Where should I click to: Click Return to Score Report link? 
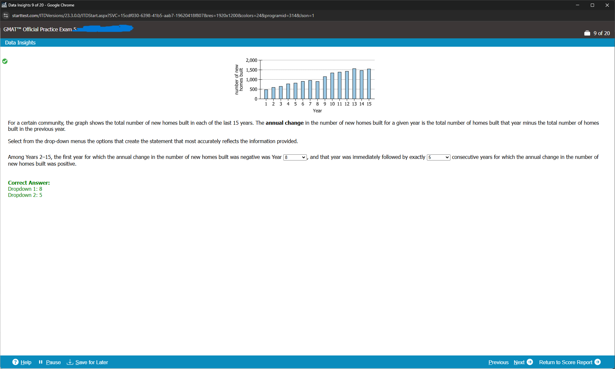coord(565,362)
